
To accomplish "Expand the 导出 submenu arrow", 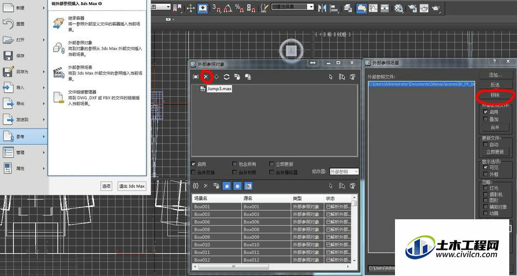I will [43, 104].
